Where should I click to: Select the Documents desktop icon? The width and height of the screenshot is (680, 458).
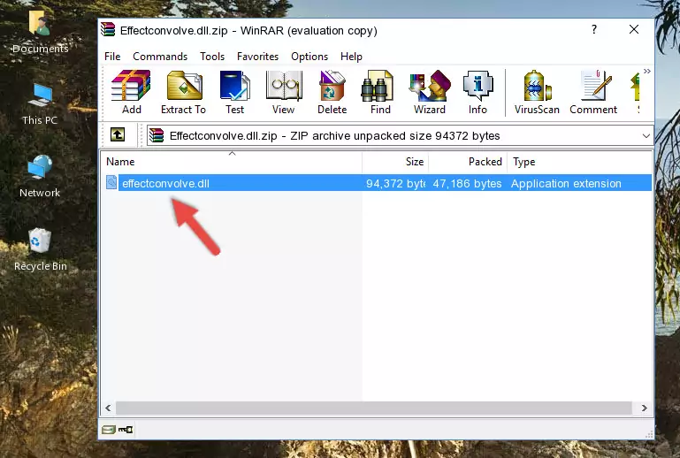[40, 33]
